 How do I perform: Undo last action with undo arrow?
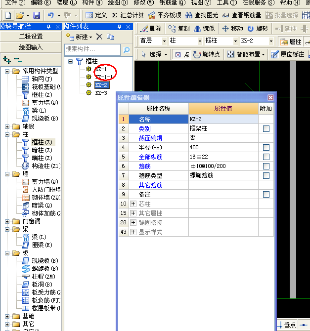[x=51, y=15]
